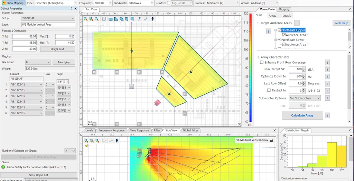
Task: Toggle the Restrict to checkbox
Action: [x=269, y=91]
